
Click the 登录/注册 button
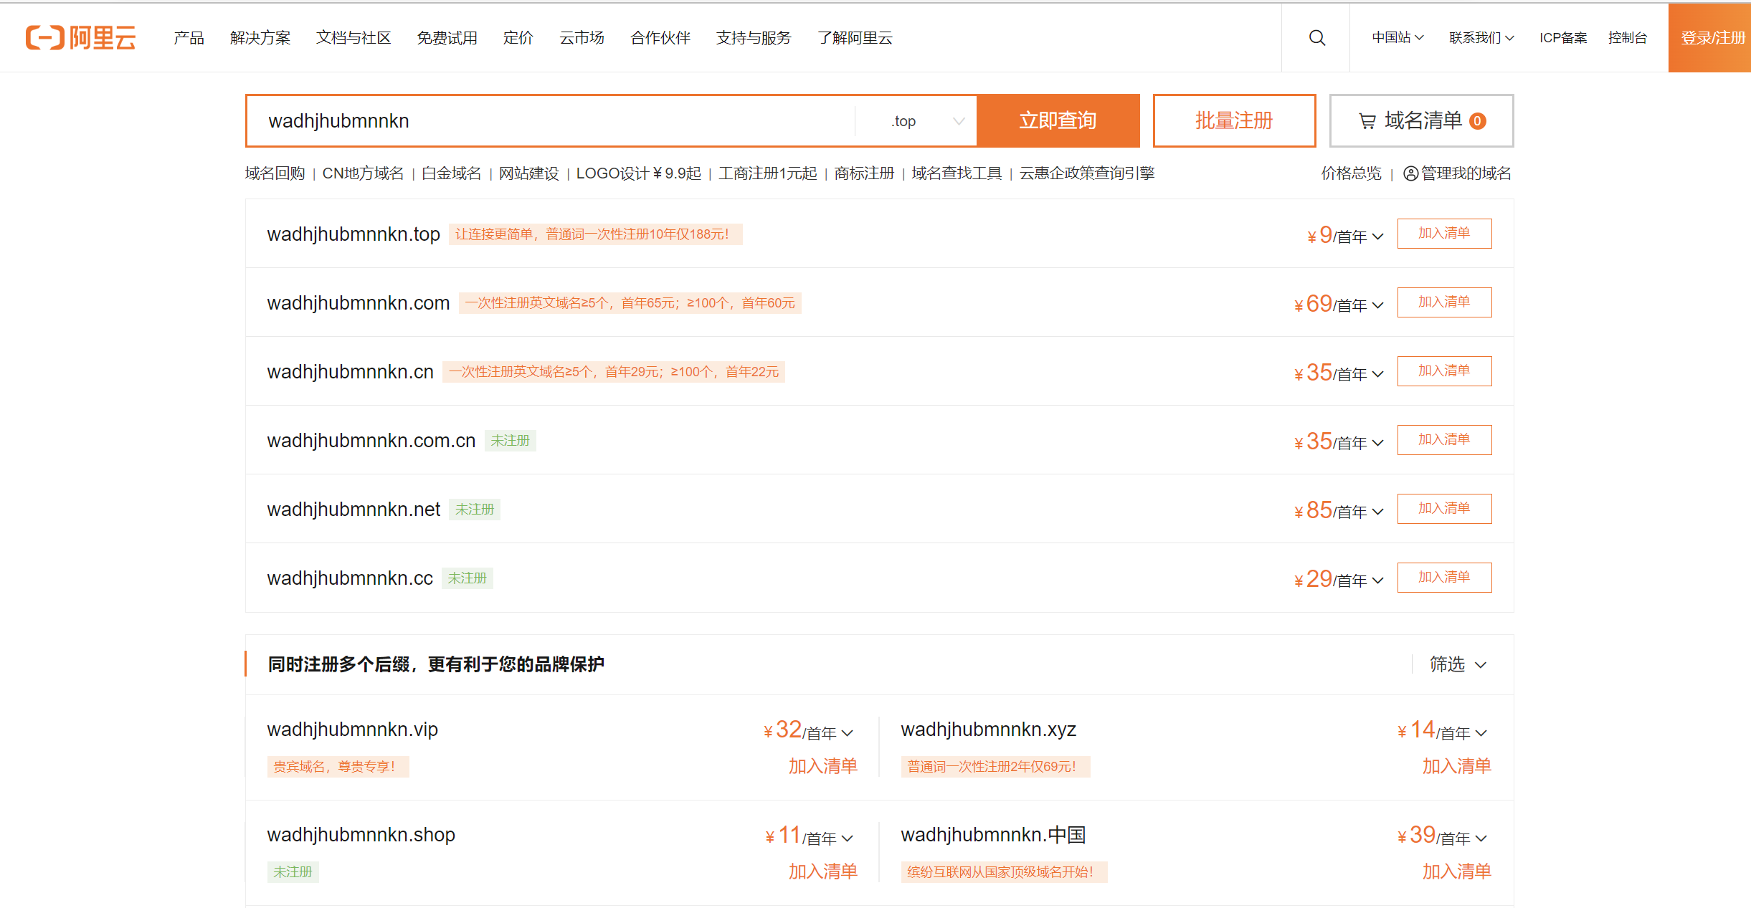pos(1712,37)
